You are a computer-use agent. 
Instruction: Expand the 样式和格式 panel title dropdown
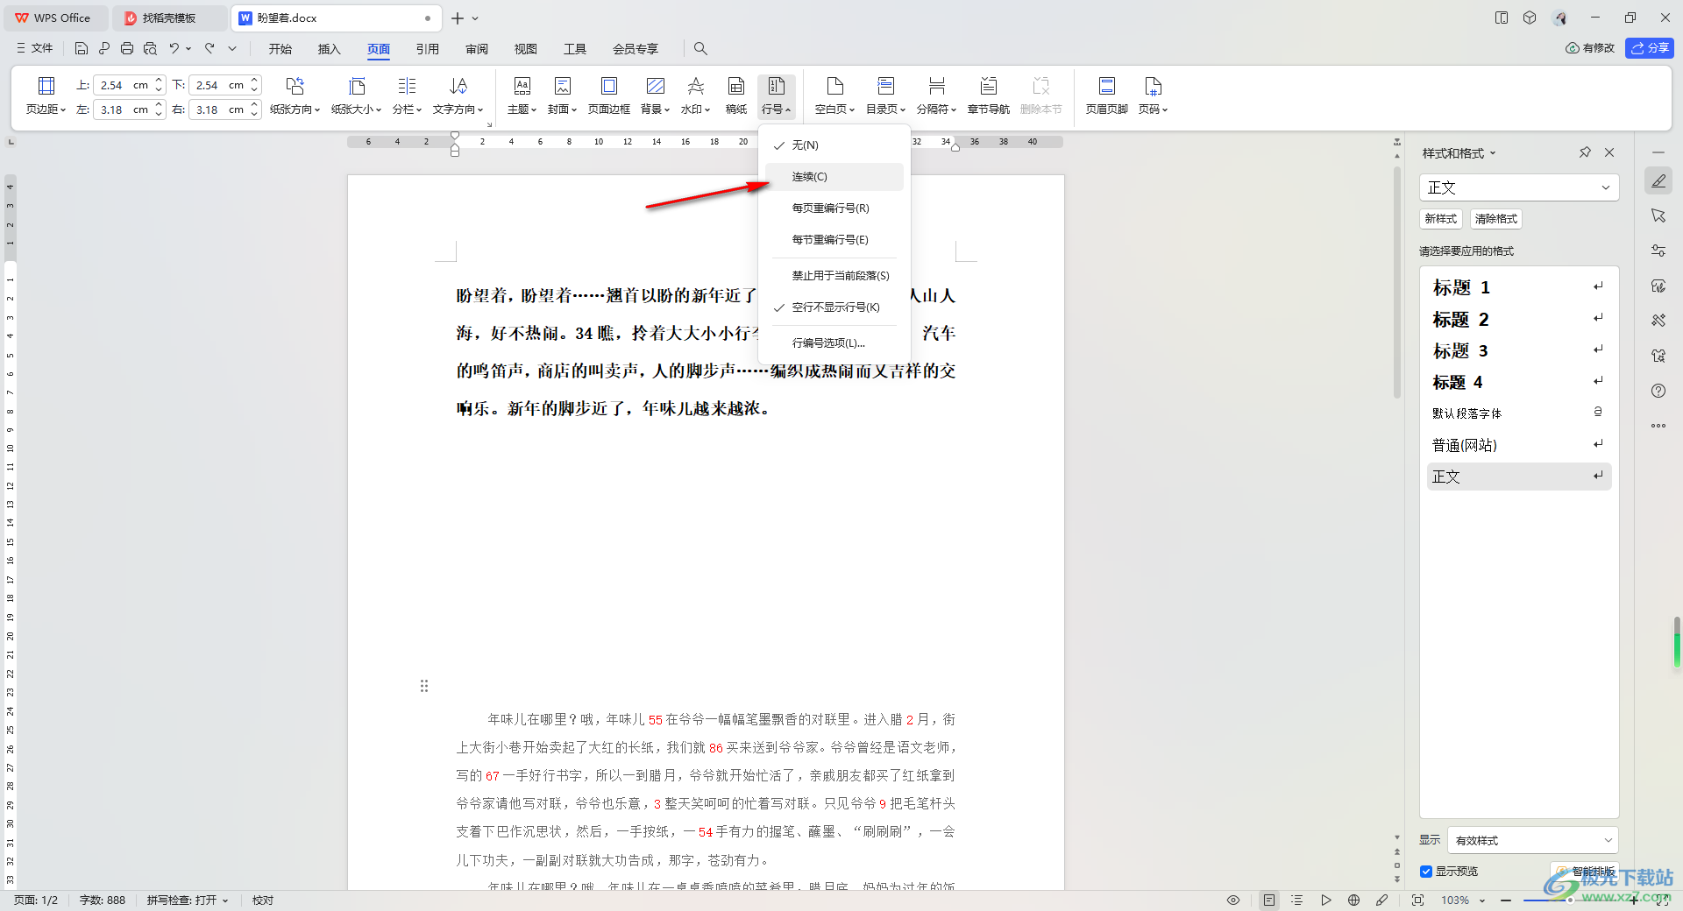tap(1493, 153)
